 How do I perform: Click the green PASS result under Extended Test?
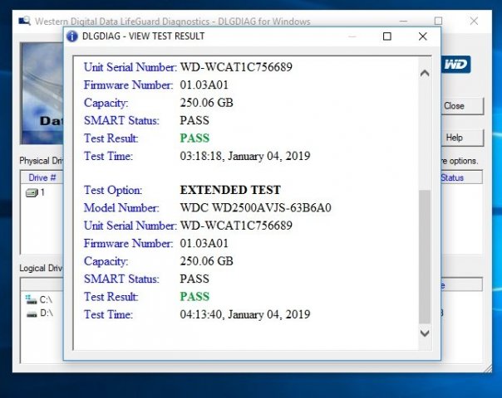click(194, 296)
